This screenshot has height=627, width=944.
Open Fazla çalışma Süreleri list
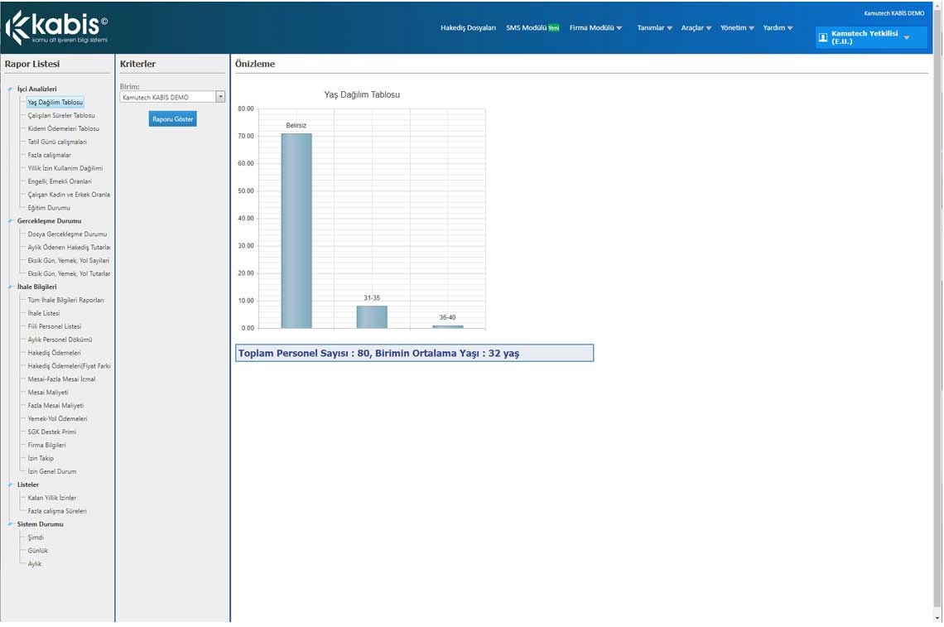pos(57,512)
